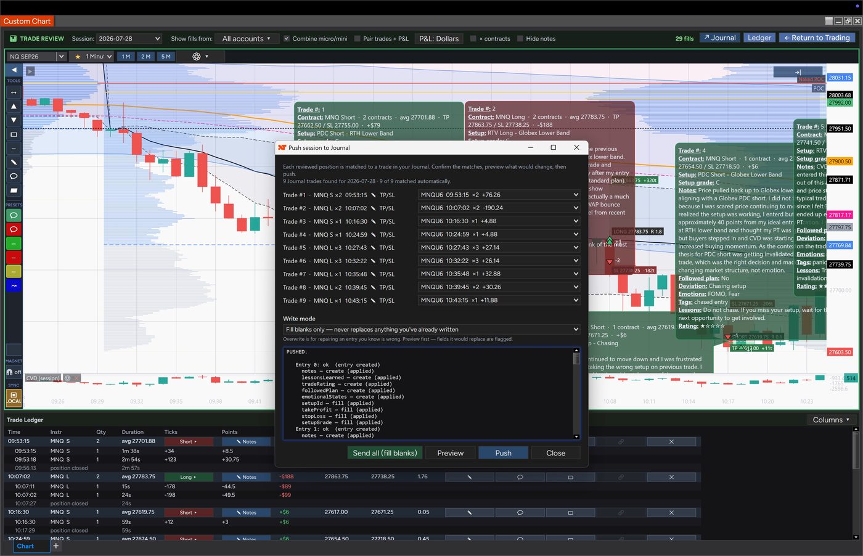The image size is (863, 556).
Task: Enable the × contracts checkbox
Action: click(x=473, y=38)
